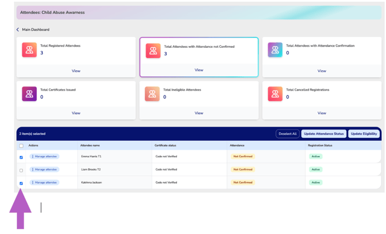Check the Liam Brooks T2 row checkbox

tap(21, 171)
